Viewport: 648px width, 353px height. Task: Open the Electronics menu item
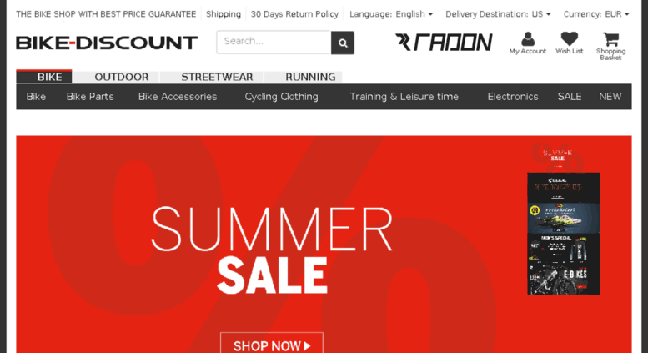coord(513,97)
